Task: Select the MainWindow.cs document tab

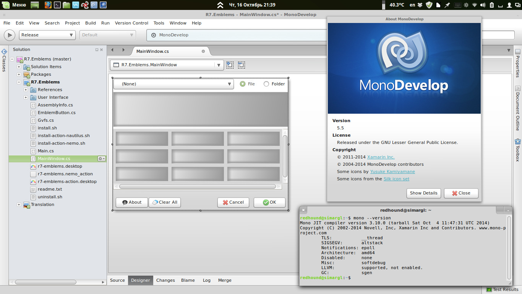Action: [170, 51]
